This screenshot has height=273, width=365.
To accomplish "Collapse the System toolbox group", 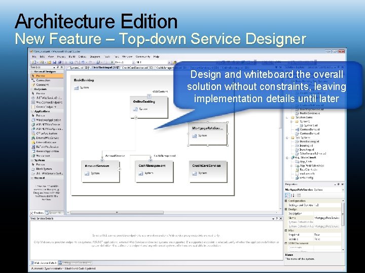I will (32, 160).
